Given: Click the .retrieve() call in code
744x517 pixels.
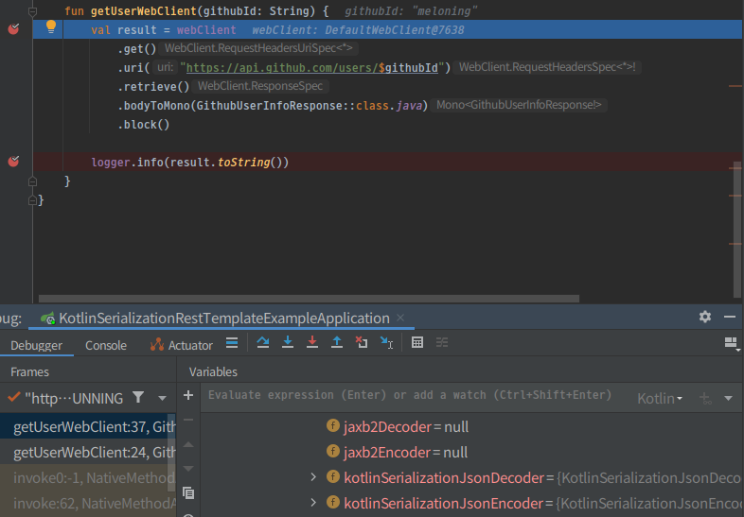Looking at the screenshot, I should point(153,87).
